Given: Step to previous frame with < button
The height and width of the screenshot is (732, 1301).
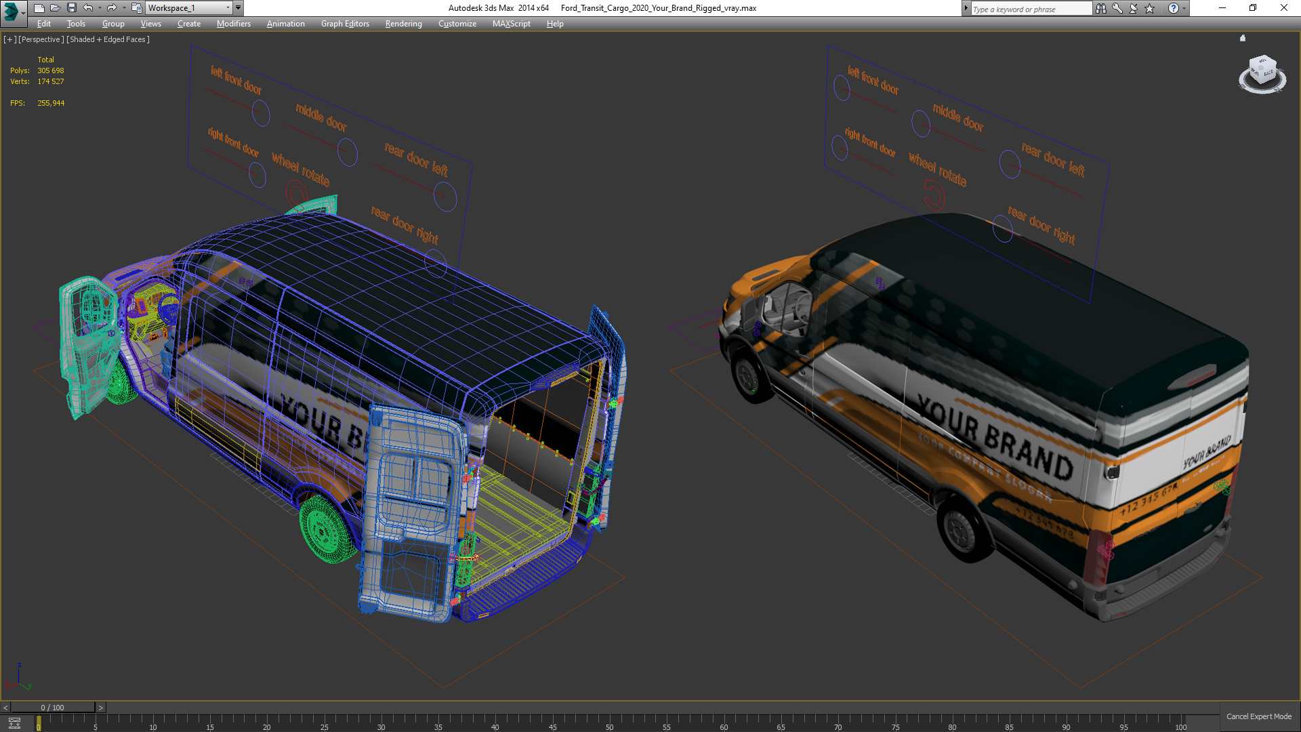Looking at the screenshot, I should [x=5, y=708].
